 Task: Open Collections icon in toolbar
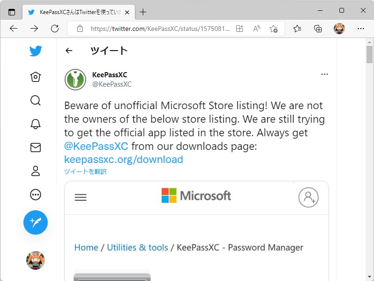pos(318,29)
